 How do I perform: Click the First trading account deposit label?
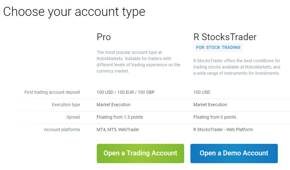coord(52,92)
